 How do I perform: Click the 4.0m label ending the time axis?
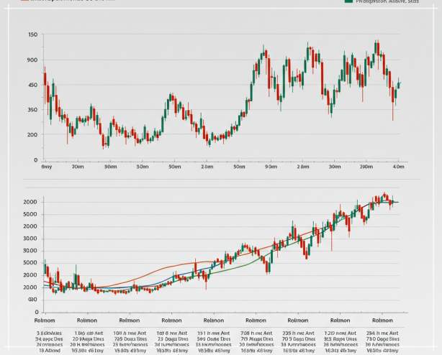tap(398, 167)
